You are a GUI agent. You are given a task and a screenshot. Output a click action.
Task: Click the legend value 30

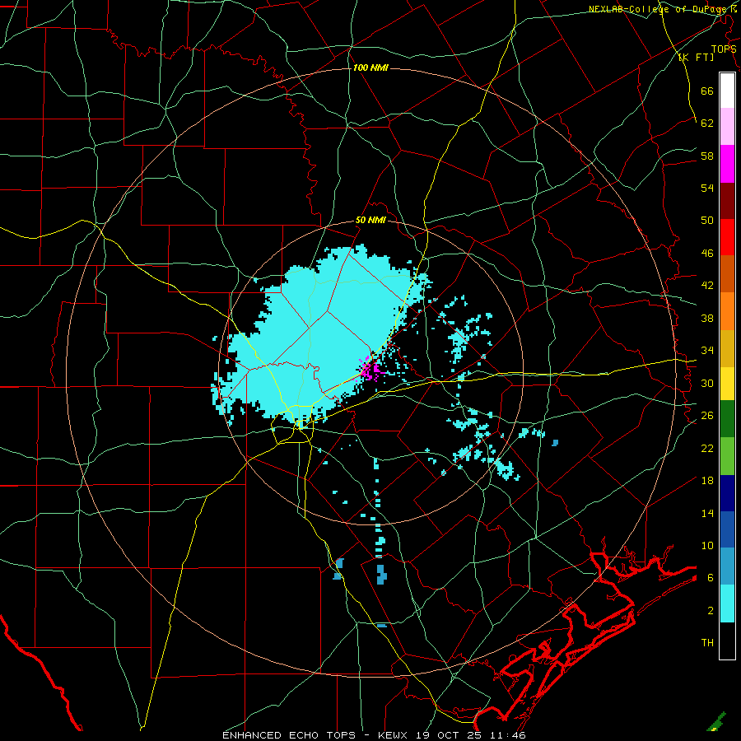coord(707,383)
